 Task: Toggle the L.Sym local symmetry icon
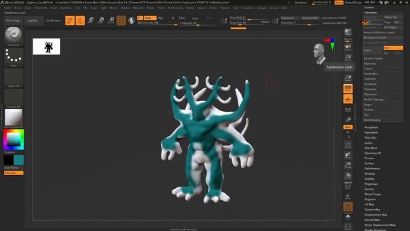point(348,110)
